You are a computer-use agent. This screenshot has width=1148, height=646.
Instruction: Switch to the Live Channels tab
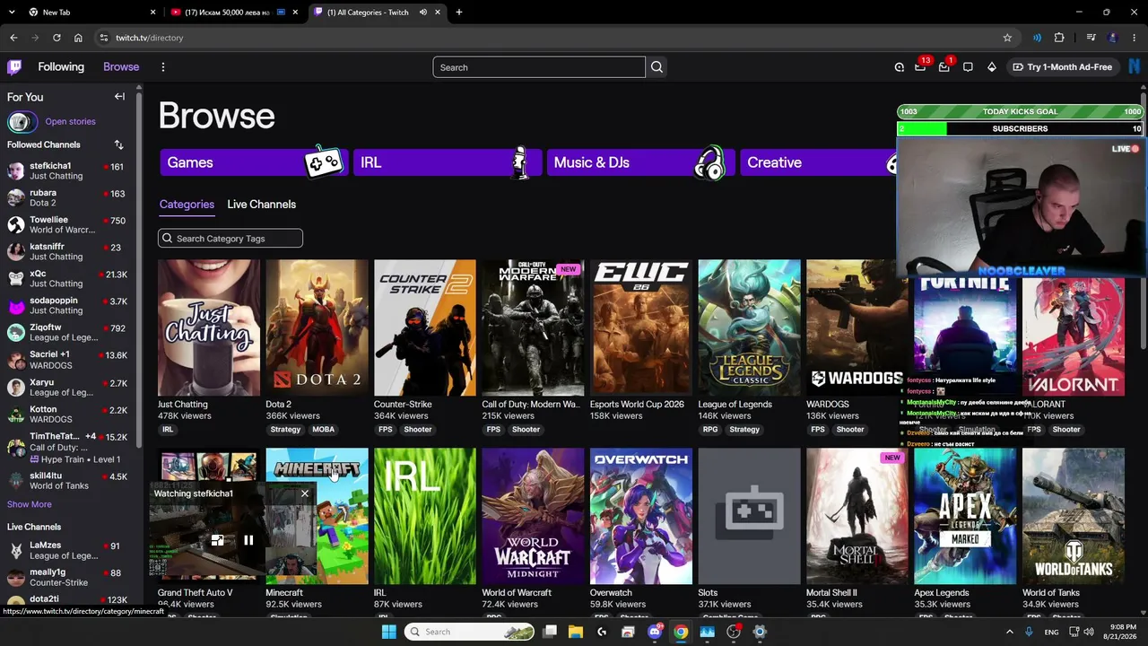[x=261, y=205]
